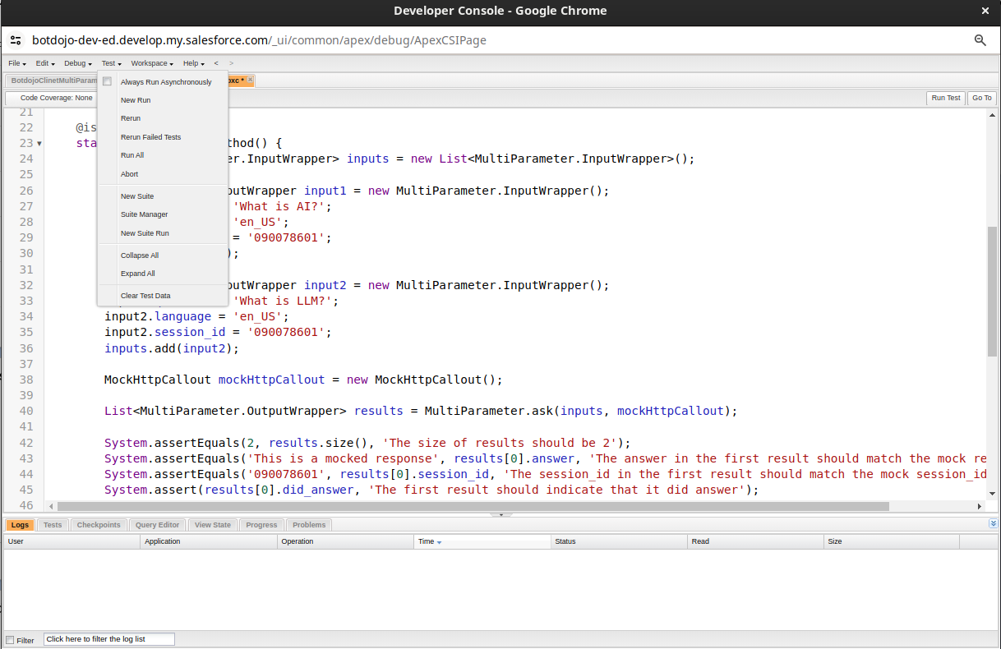Choose New Run from Test menu
This screenshot has width=1001, height=649.
pyautogui.click(x=162, y=100)
